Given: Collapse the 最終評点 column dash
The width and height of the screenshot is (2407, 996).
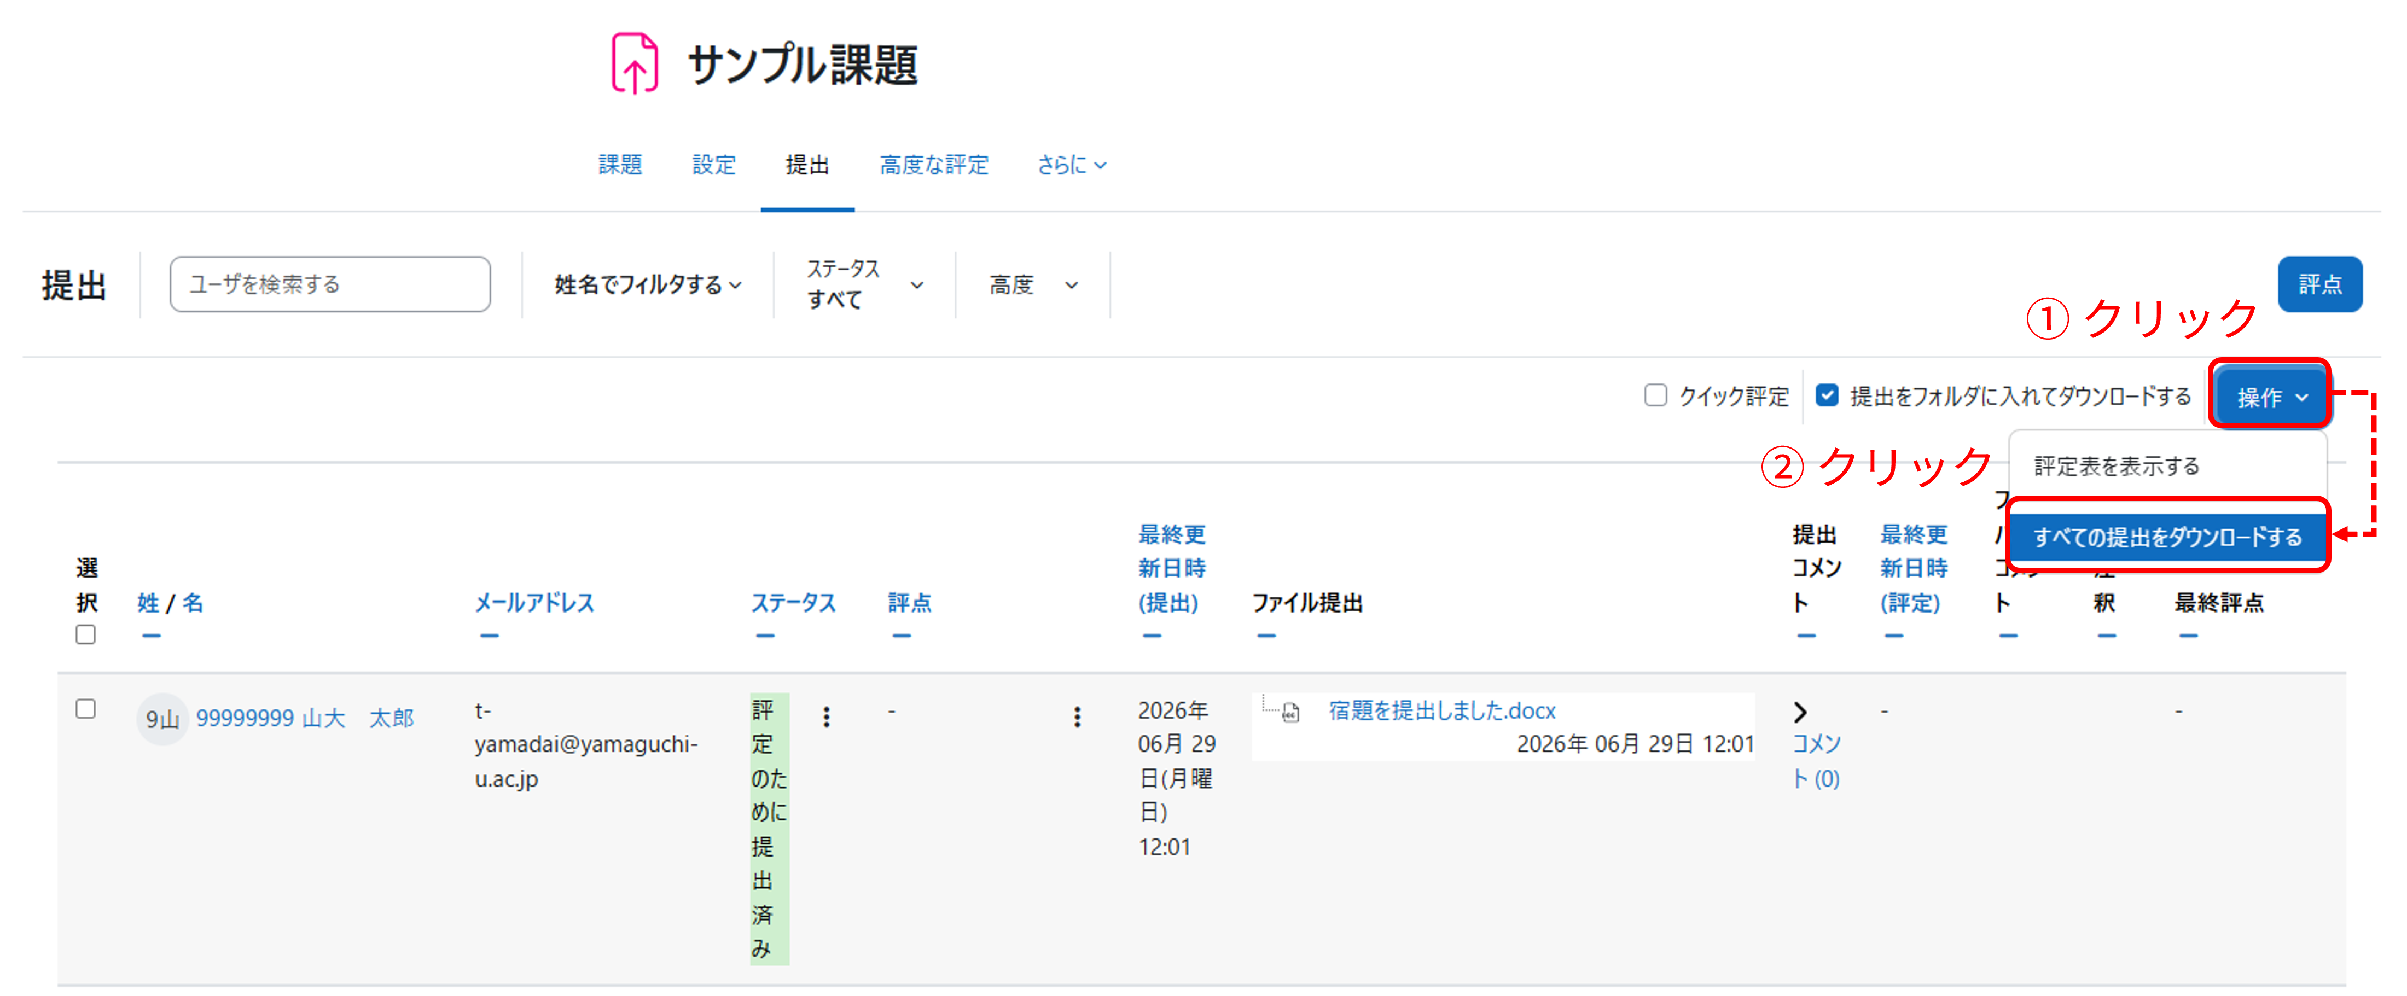Looking at the screenshot, I should [x=2188, y=636].
